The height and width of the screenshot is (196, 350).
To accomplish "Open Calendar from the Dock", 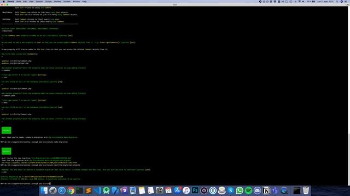I will pos(168,191).
